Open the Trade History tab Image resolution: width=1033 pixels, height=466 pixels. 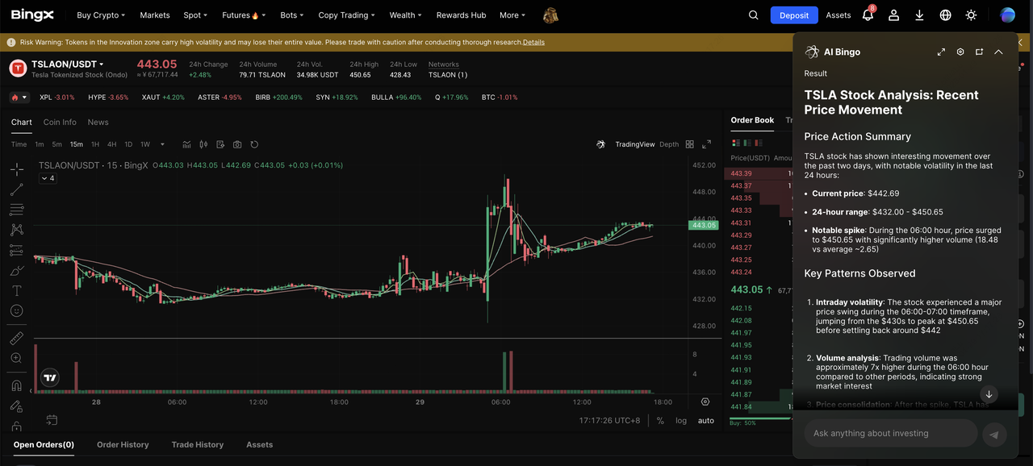(197, 444)
